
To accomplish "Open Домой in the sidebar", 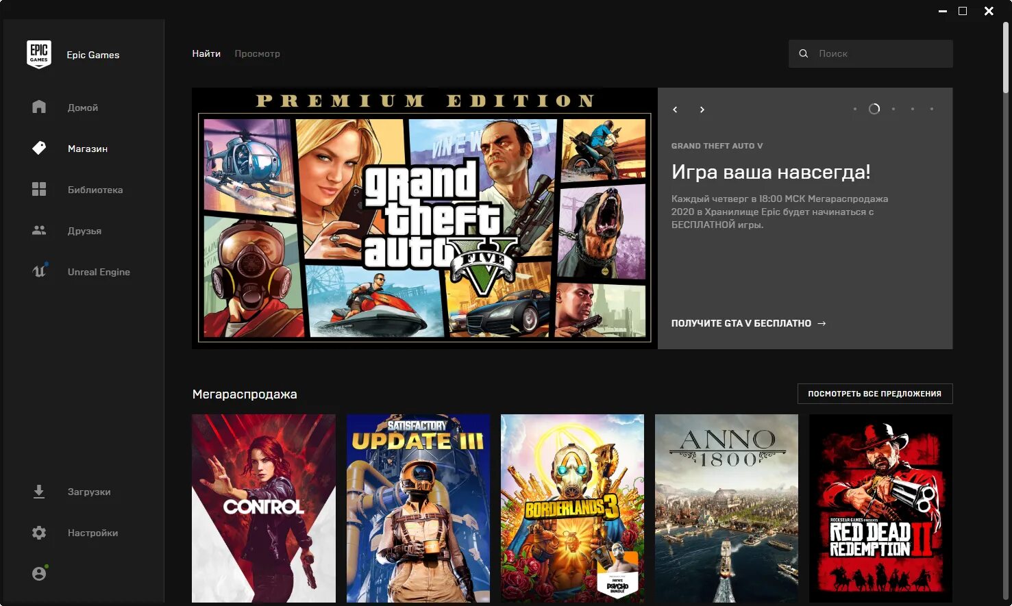I will click(83, 108).
